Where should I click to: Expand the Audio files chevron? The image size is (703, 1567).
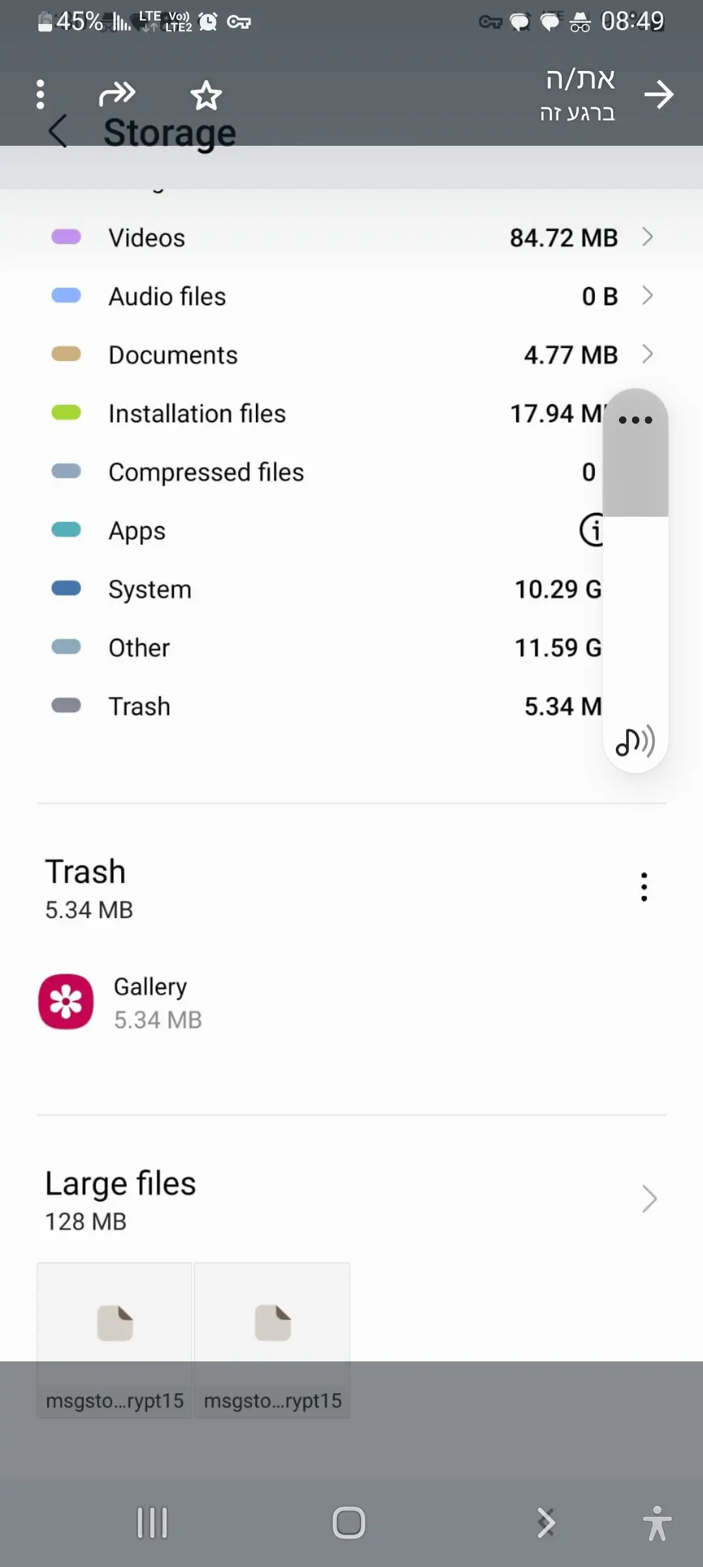coord(647,295)
